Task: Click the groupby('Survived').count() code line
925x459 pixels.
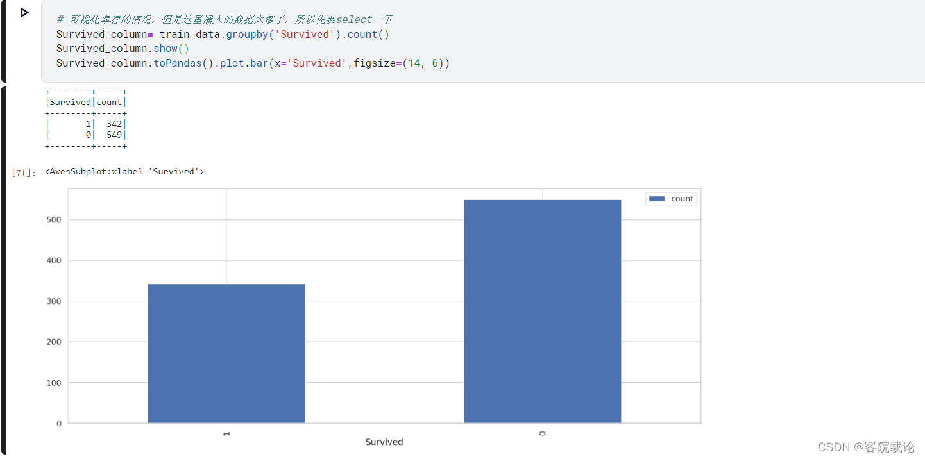Action: tap(223, 35)
